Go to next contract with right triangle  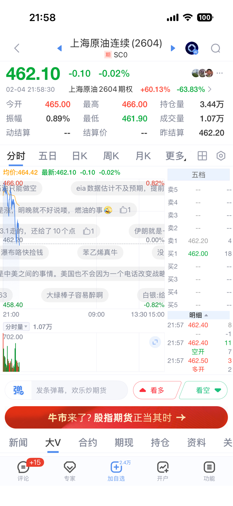[173, 48]
